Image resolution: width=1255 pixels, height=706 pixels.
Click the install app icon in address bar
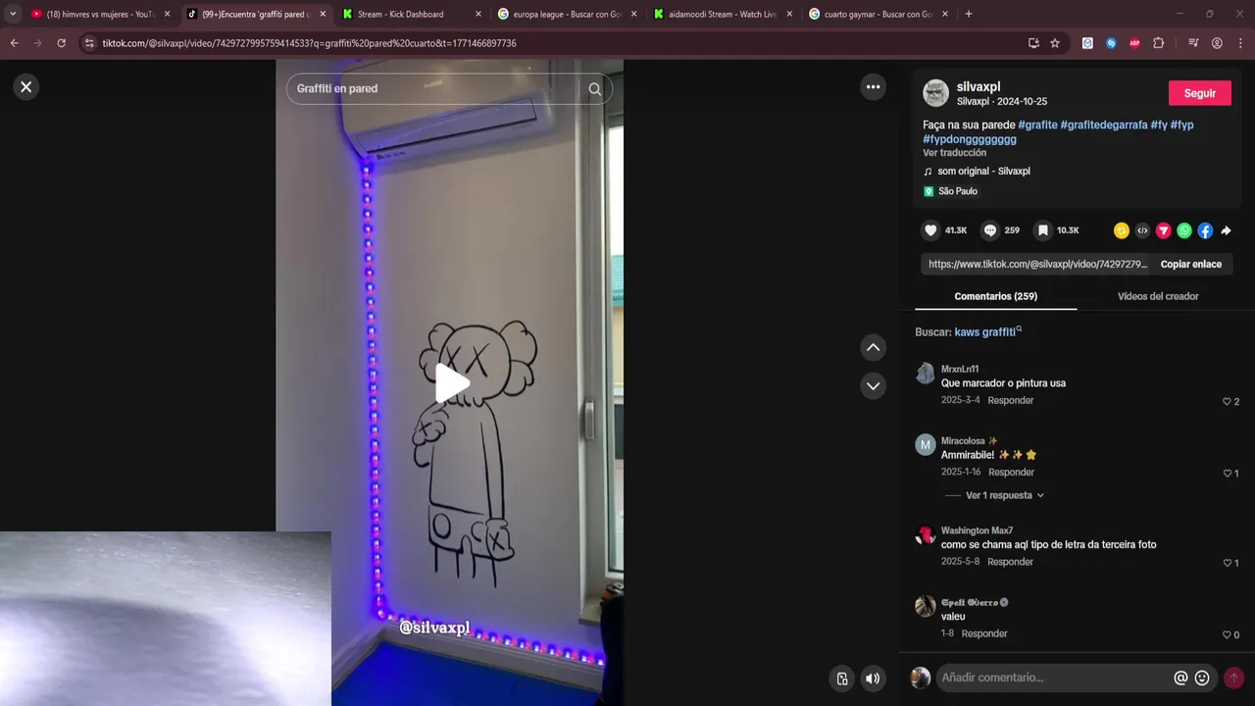(1033, 43)
